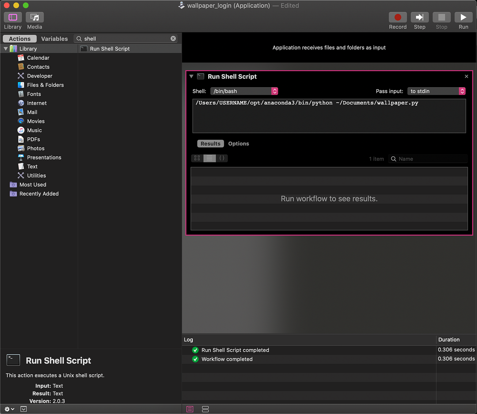Show the variables list view

tap(205, 409)
